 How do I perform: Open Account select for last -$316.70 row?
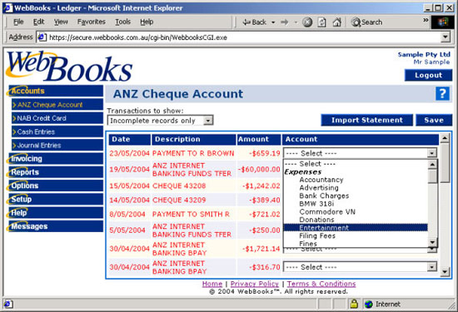point(360,267)
